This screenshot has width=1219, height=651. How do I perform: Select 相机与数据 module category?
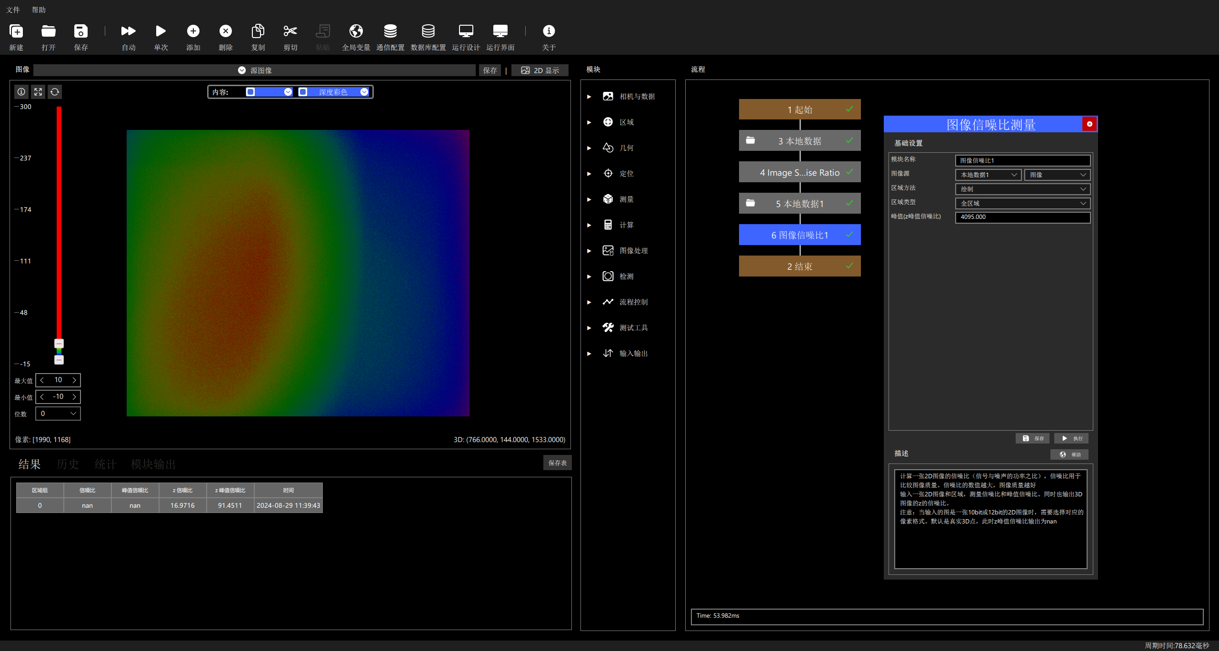tap(637, 97)
